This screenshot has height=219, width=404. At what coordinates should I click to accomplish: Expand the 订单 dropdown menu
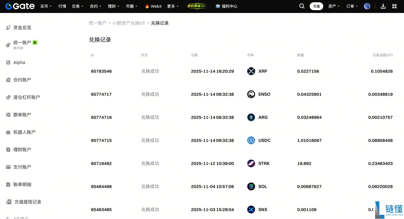(352, 6)
